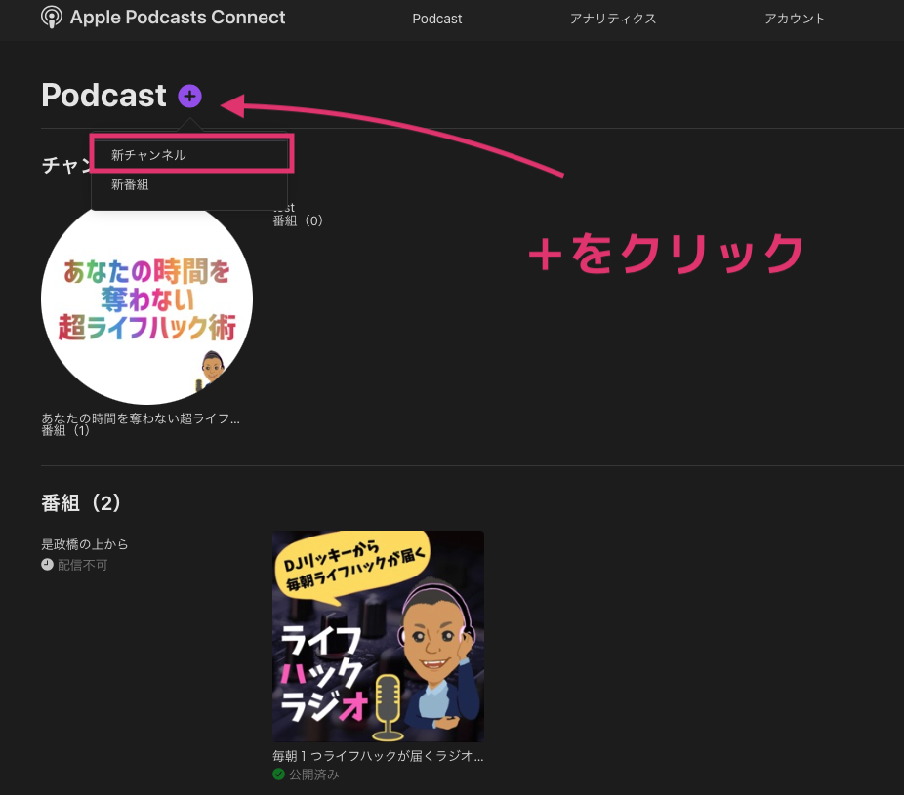Image resolution: width=904 pixels, height=795 pixels.
Task: Click the purple plus add button
Action: (189, 97)
